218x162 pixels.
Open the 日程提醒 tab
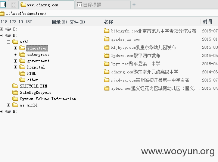click(x=103, y=5)
